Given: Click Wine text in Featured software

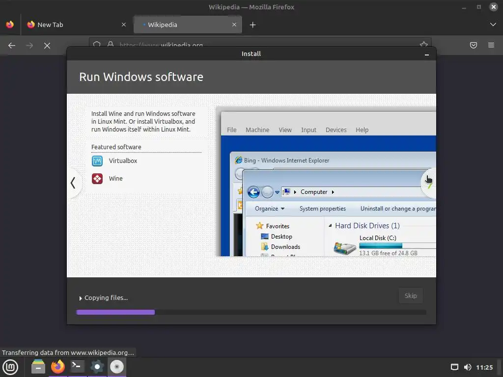Looking at the screenshot, I should (x=115, y=179).
